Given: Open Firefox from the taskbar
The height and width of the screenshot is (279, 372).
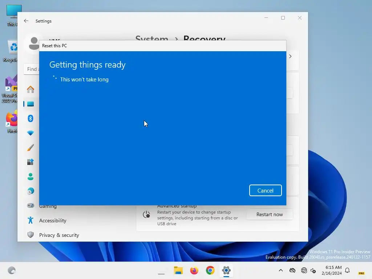Looking at the screenshot, I should pos(194,270).
